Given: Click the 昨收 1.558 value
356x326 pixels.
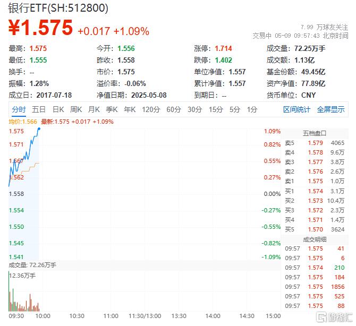Looking at the screenshot, I should (126, 60).
